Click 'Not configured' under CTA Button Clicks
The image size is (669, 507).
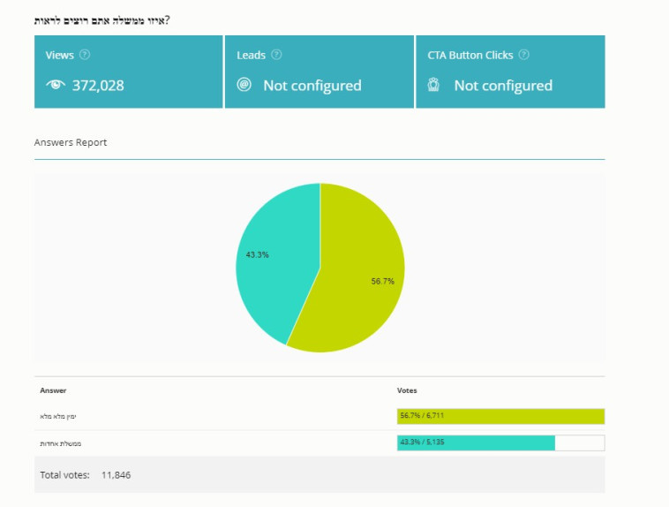pos(502,86)
